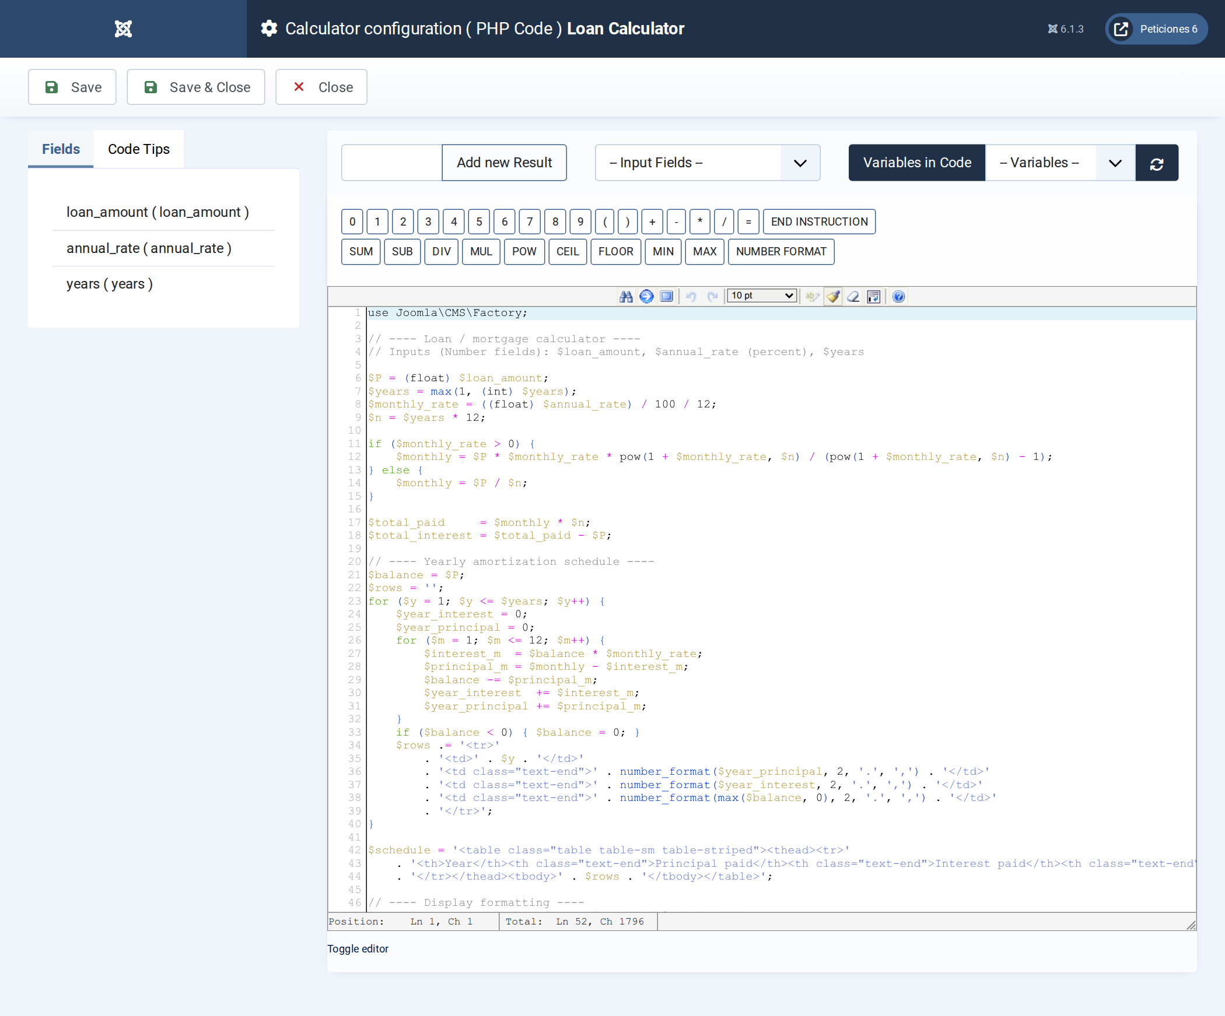Insert CEIL function
The image size is (1225, 1016).
pyautogui.click(x=568, y=251)
